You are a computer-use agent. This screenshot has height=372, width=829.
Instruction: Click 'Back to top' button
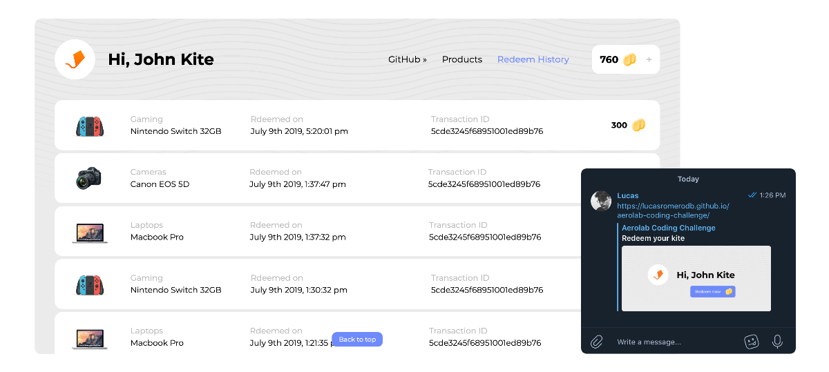(x=357, y=340)
